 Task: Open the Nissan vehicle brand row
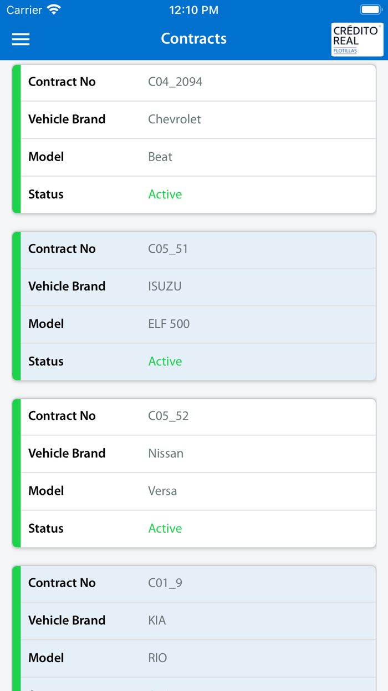point(166,454)
